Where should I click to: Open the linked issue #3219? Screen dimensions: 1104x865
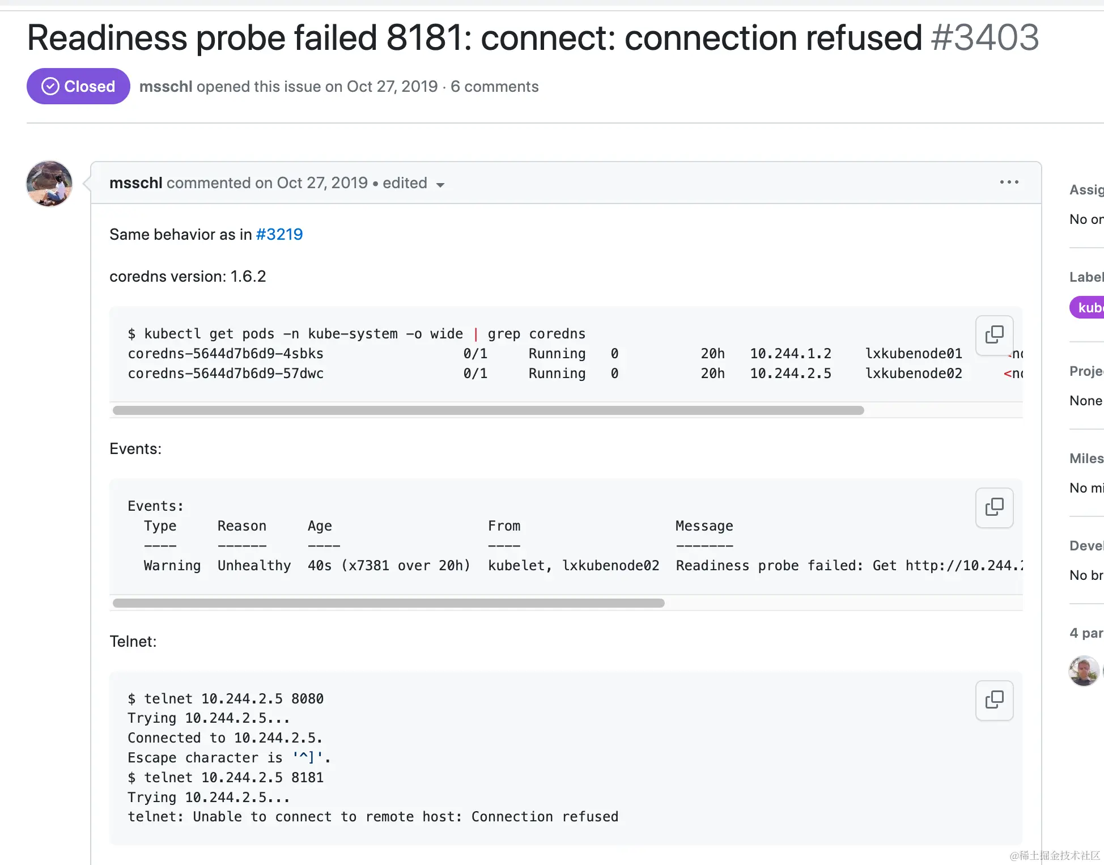pos(279,234)
